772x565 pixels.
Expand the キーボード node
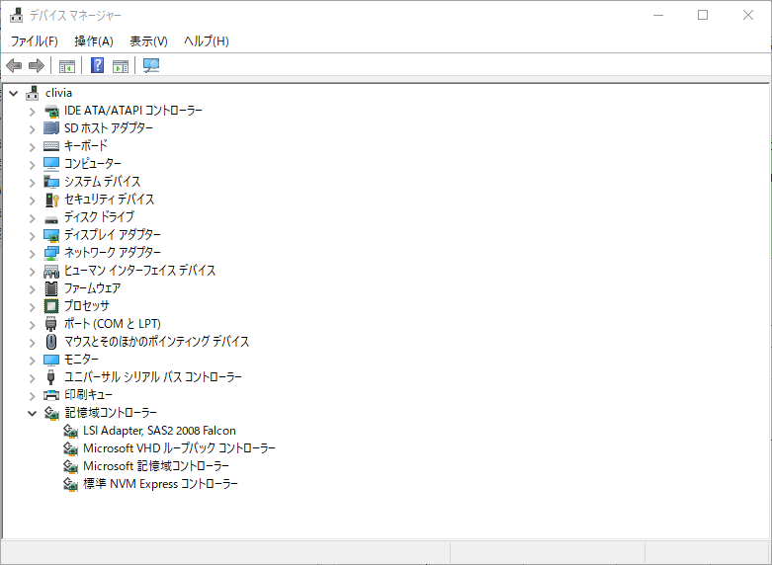32,146
